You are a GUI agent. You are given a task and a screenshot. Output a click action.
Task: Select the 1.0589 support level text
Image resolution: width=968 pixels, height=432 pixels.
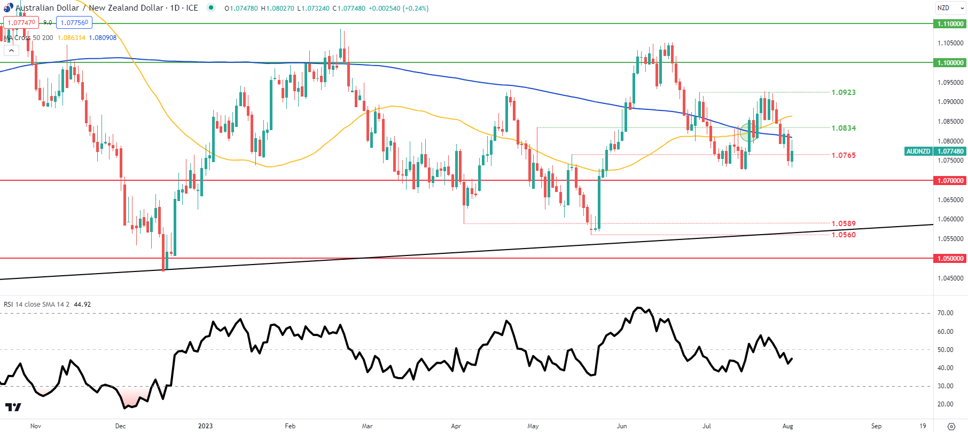(x=844, y=223)
